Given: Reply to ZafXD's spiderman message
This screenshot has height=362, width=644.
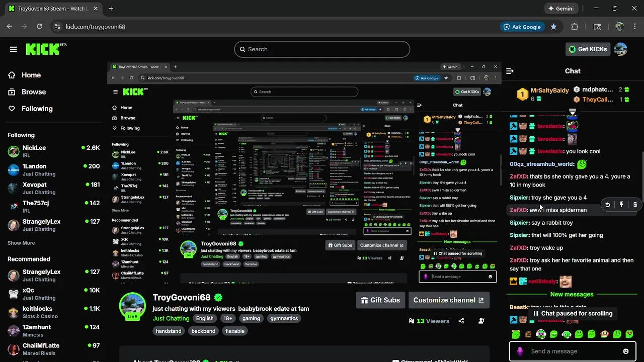Looking at the screenshot, I should 608,205.
